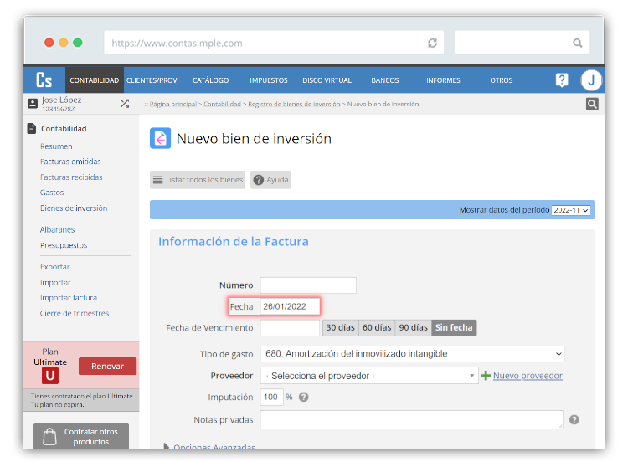Click Contratar otros productos button
This screenshot has height=462, width=628.
point(81,436)
